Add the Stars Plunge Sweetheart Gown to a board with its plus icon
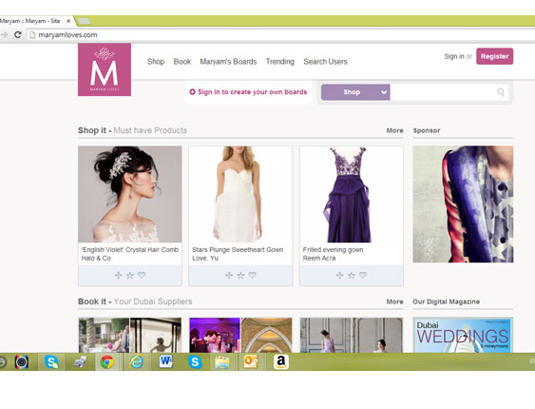This screenshot has width=535, height=409. (x=229, y=275)
